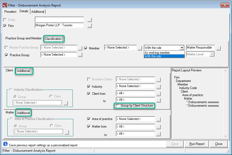
Task: Click scroll up arrow in Report Layout Preview
Action: [225, 71]
